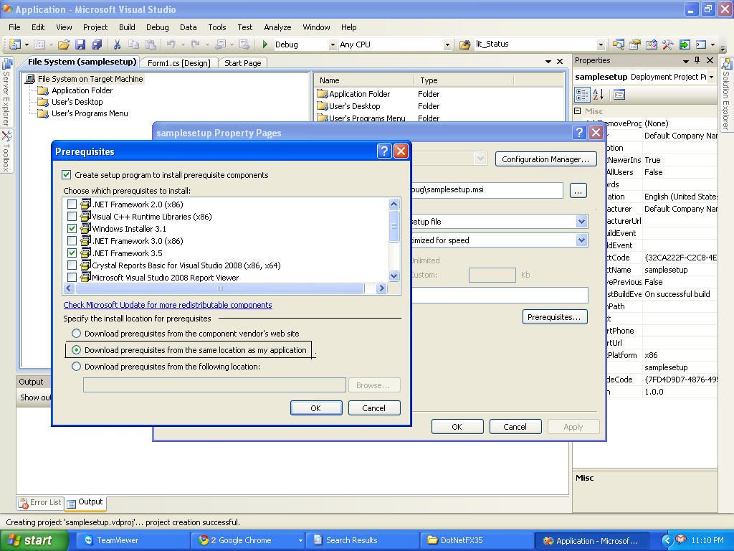Open the Toolbox hammer-and-wrench toolbar icon

click(x=667, y=44)
